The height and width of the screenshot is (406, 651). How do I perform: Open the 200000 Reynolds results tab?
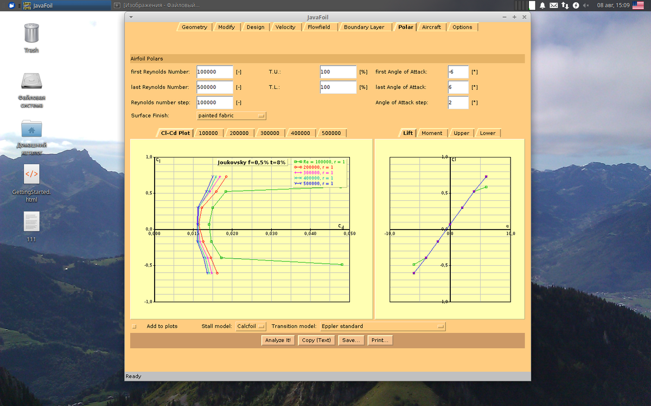click(239, 133)
